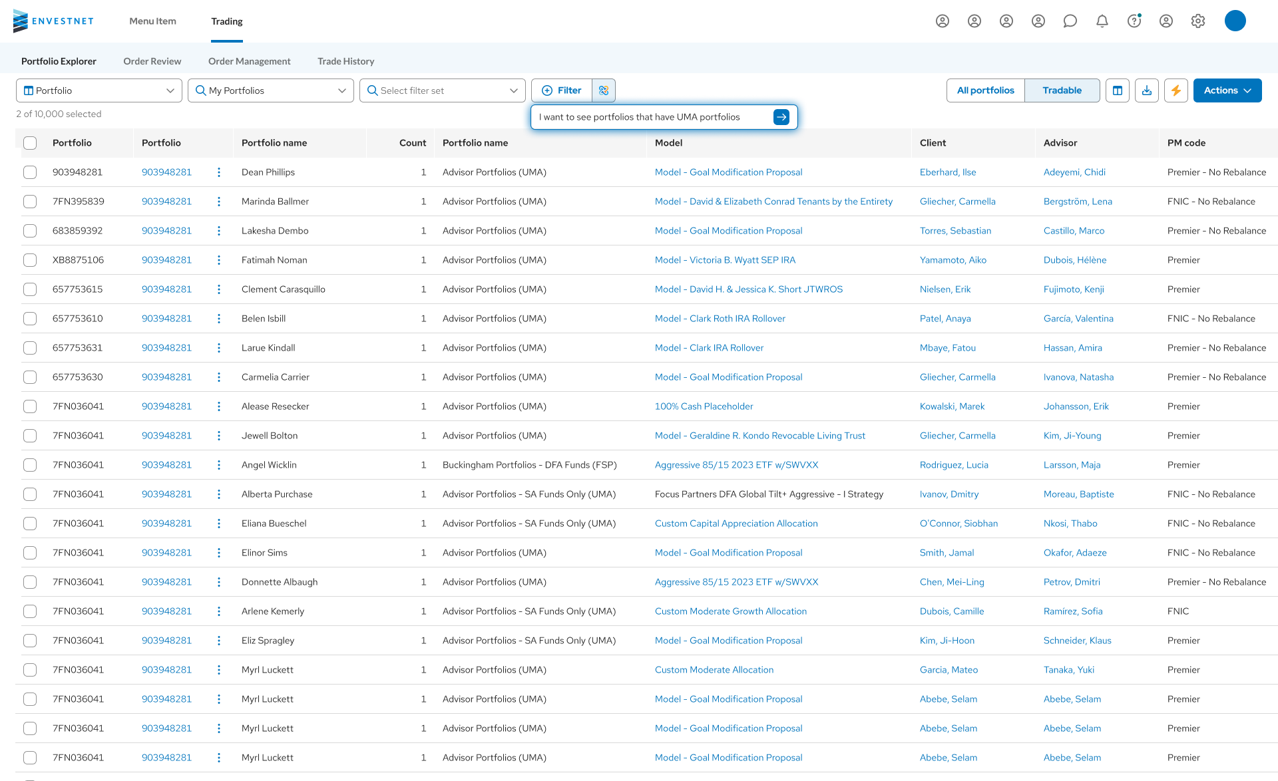1278x781 pixels.
Task: Open the column layout icon button
Action: 1118,90
